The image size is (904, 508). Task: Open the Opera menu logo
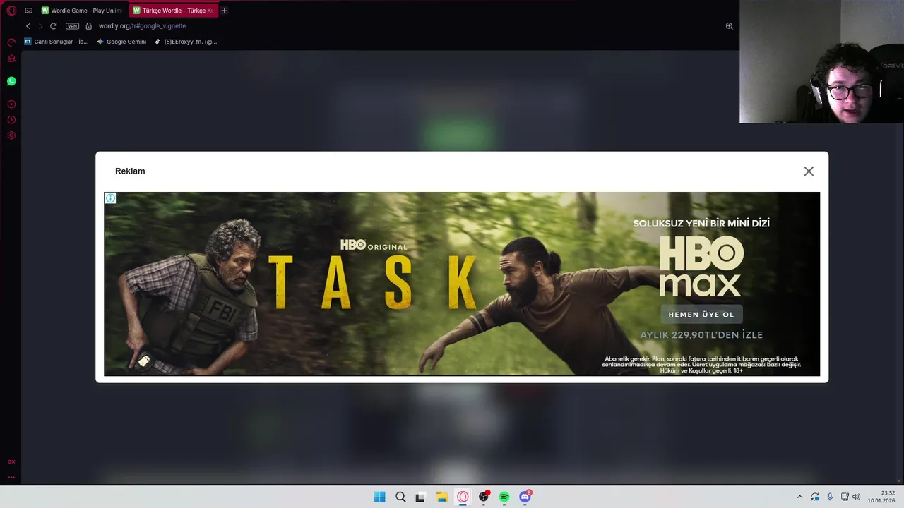pyautogui.click(x=11, y=11)
